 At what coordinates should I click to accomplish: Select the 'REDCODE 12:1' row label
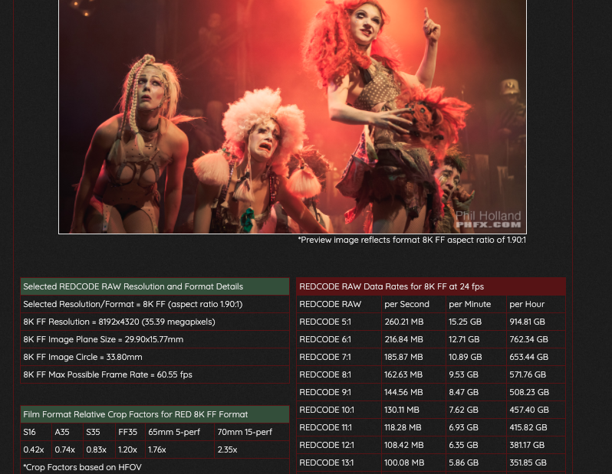[339, 445]
